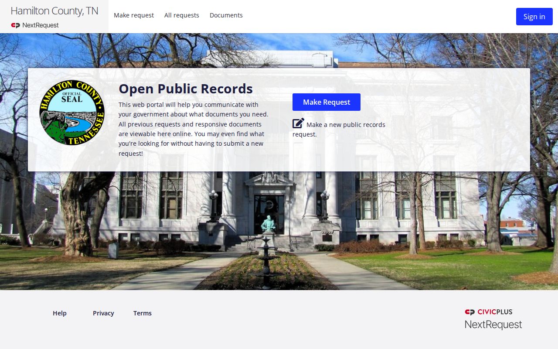This screenshot has height=349, width=558.
Task: Click the blue Make Request button
Action: point(327,102)
